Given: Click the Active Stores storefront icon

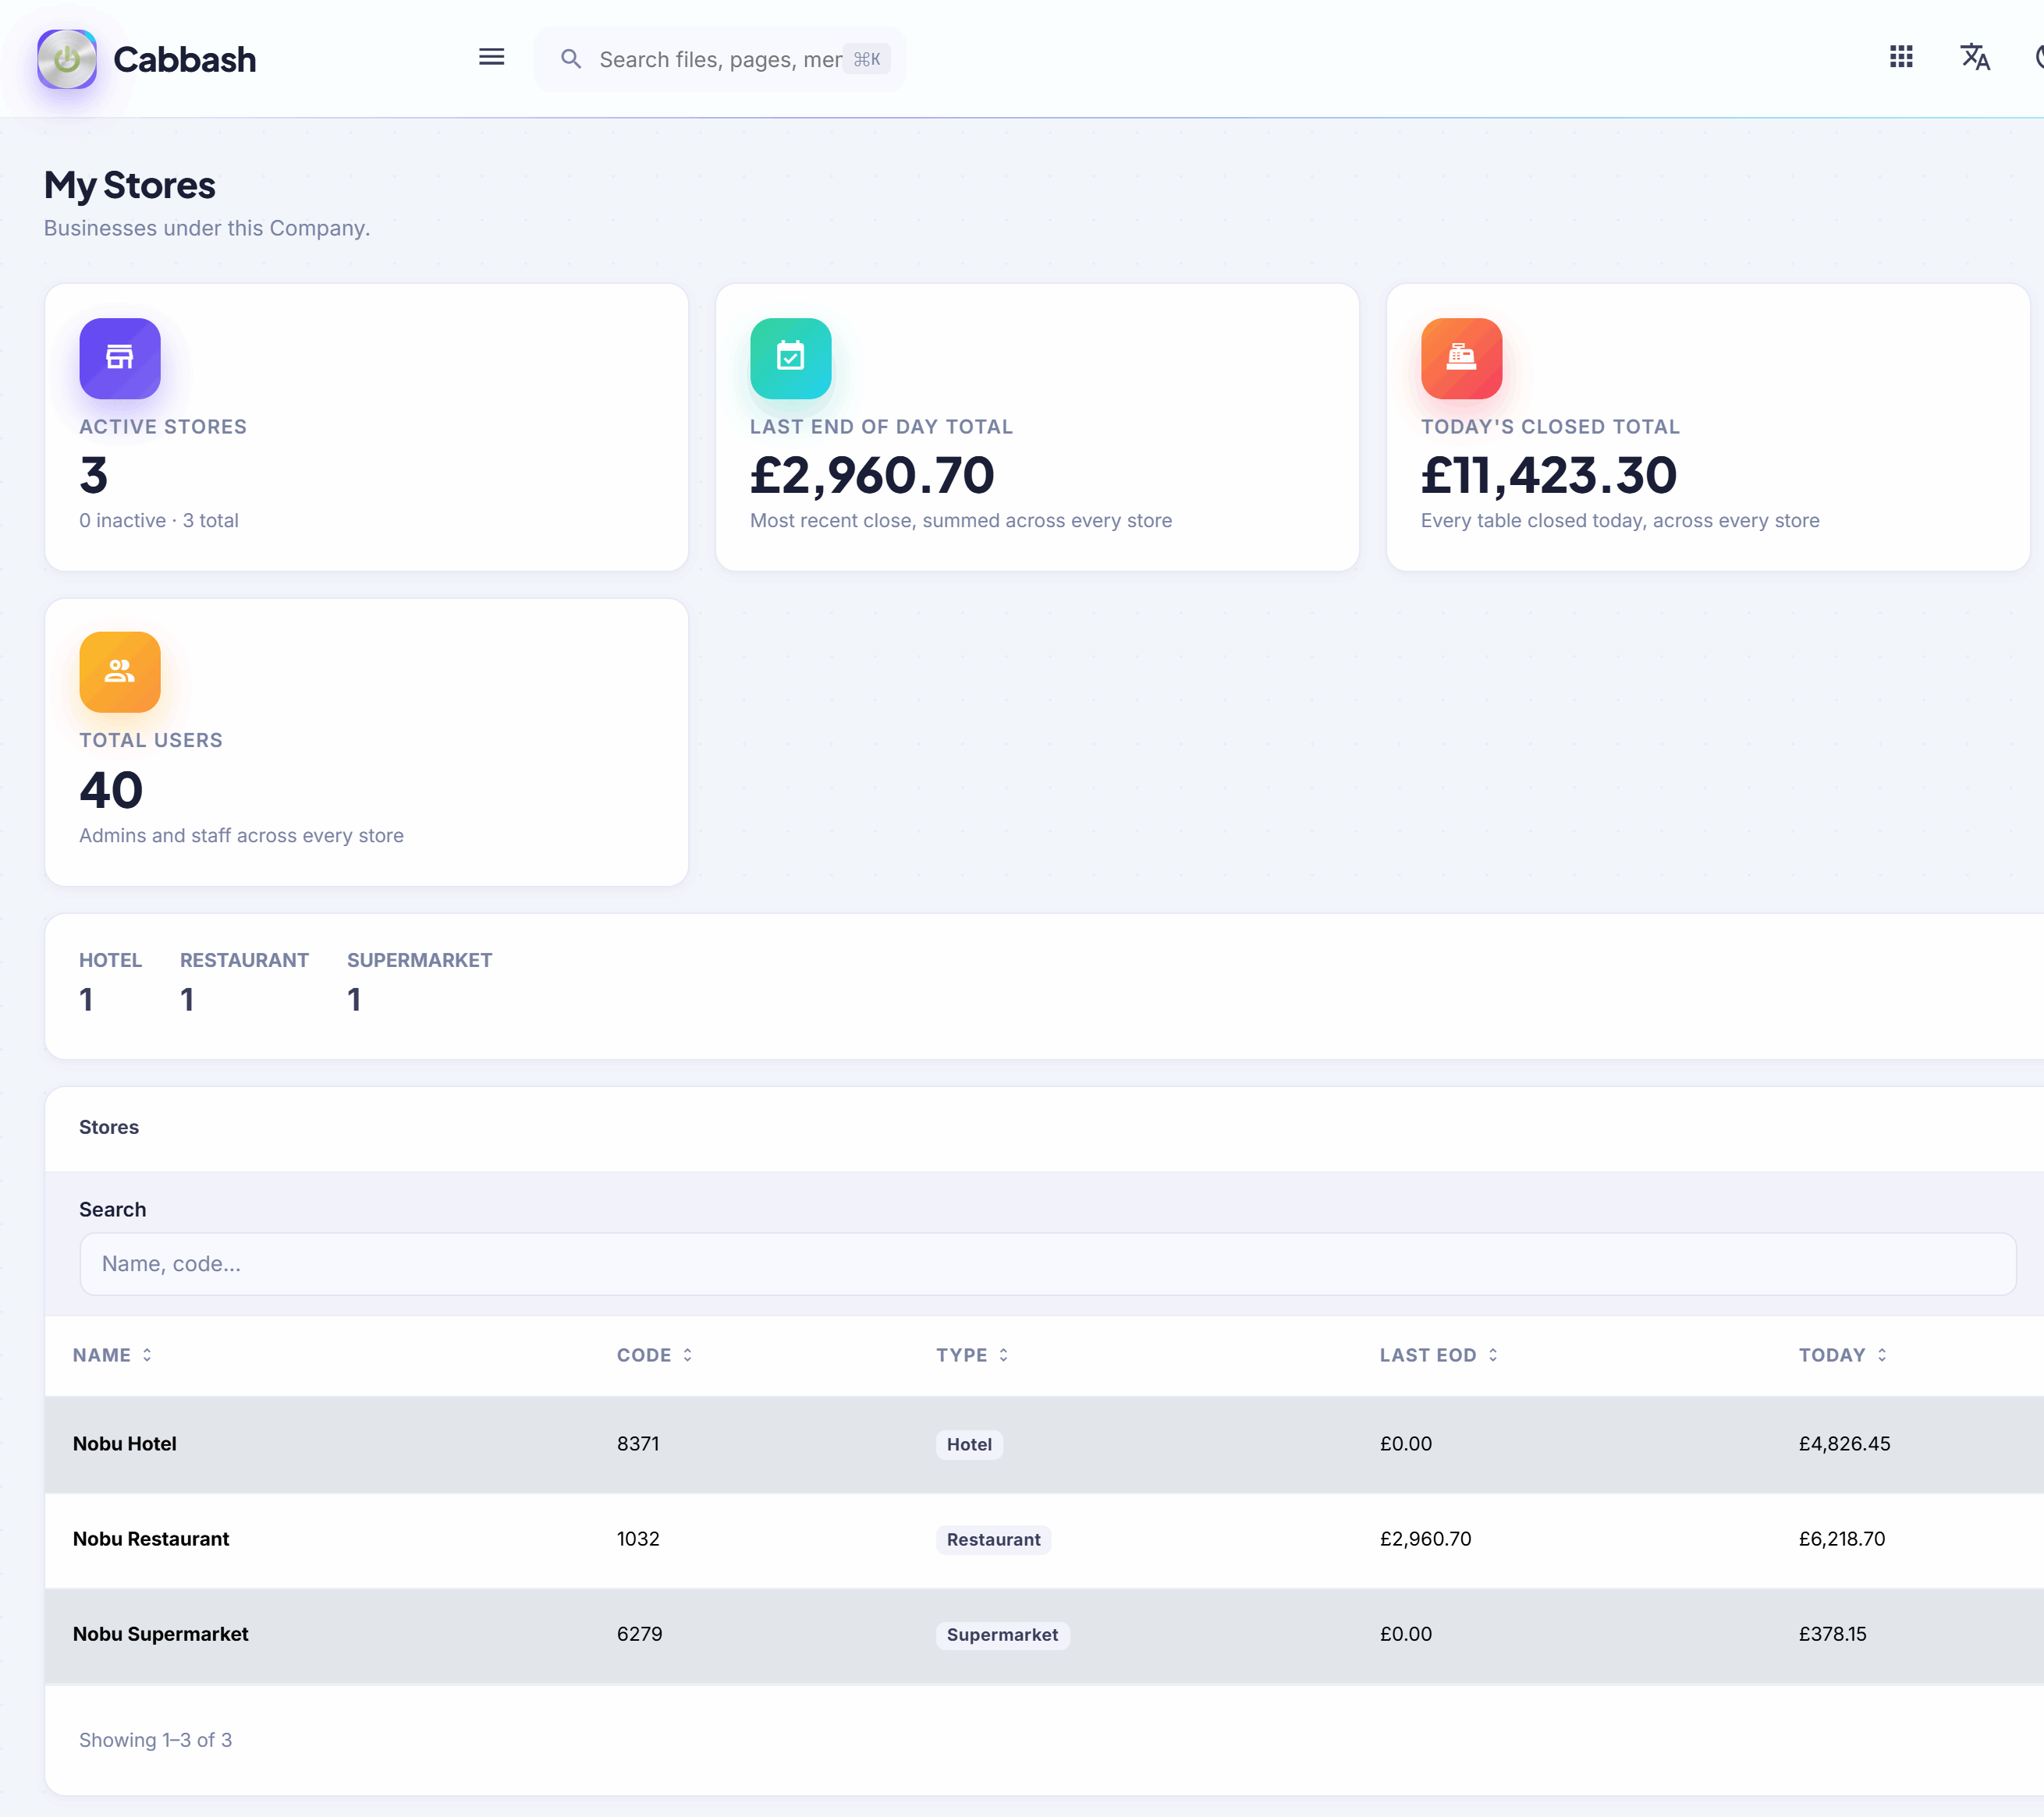Looking at the screenshot, I should pyautogui.click(x=120, y=358).
